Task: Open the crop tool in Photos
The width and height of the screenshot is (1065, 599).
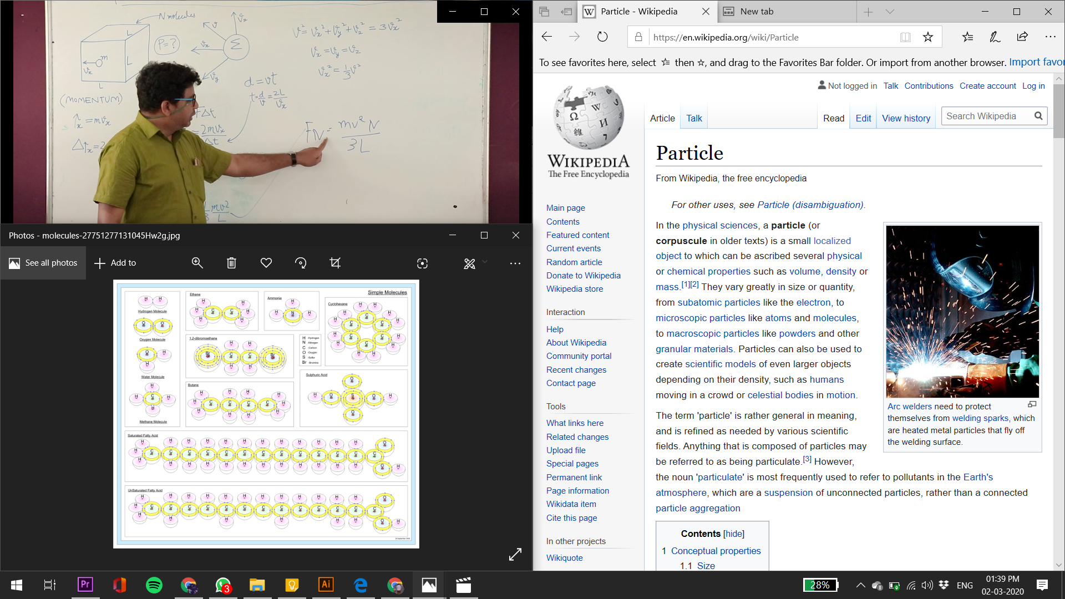Action: (335, 263)
